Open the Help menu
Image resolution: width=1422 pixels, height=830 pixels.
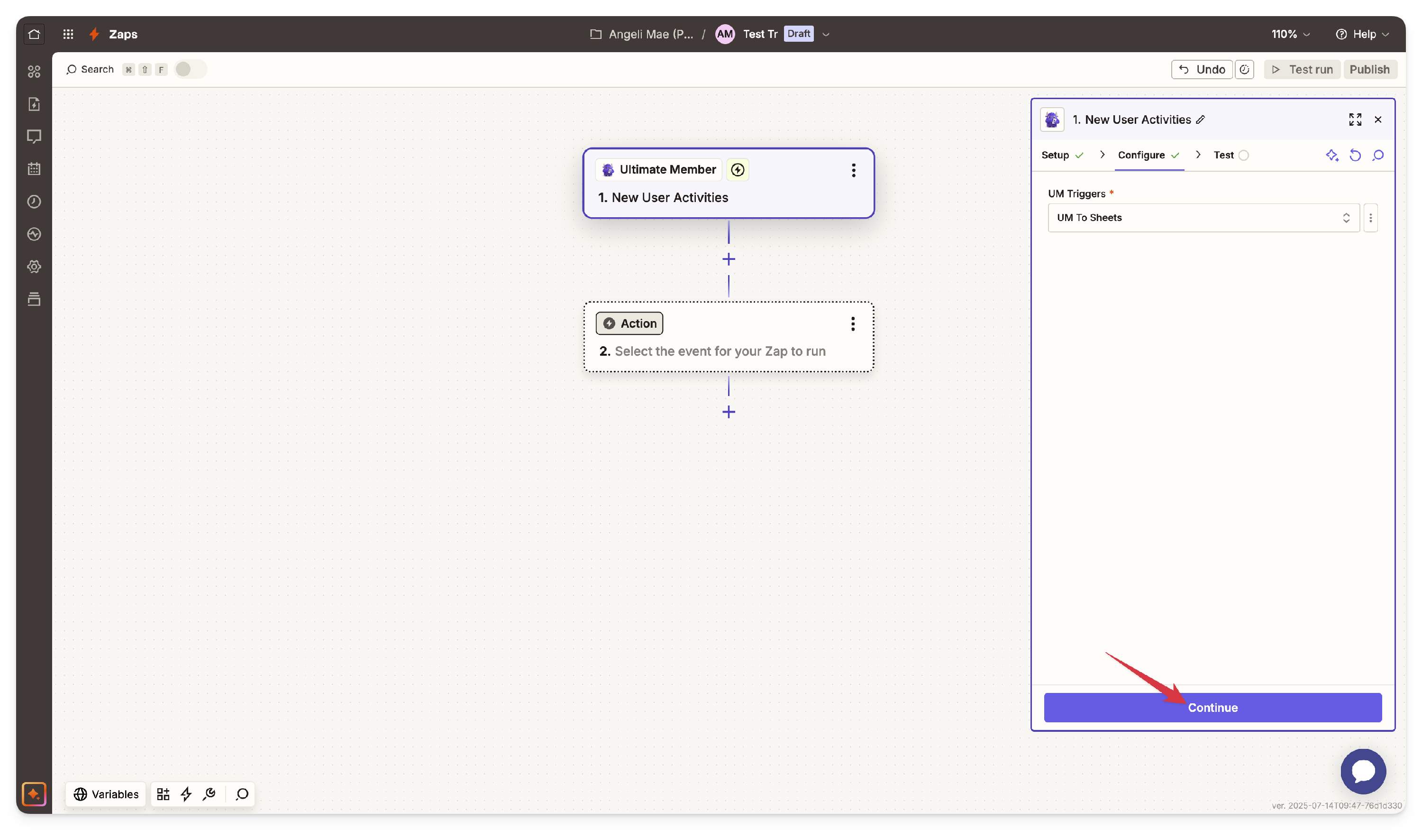1362,34
